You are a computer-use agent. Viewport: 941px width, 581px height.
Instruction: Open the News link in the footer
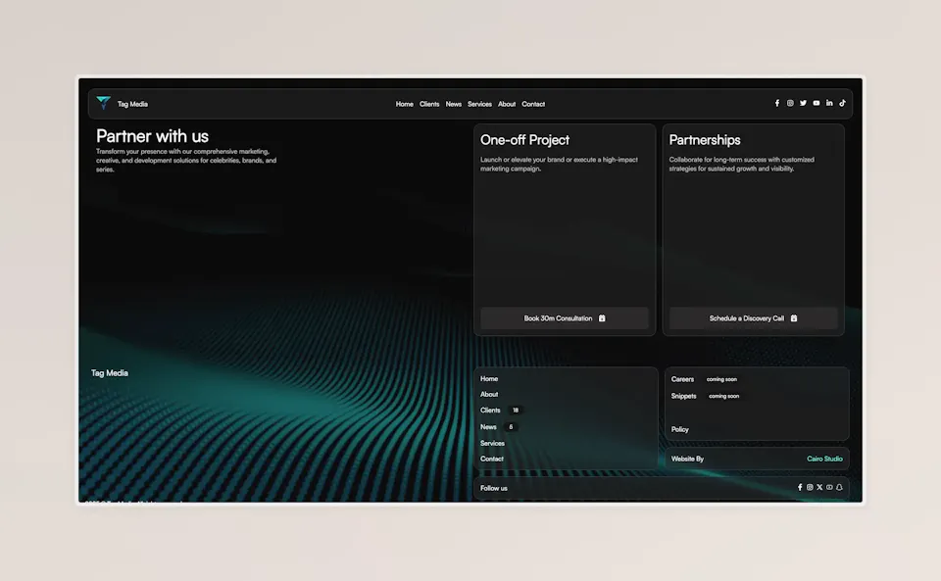488,427
